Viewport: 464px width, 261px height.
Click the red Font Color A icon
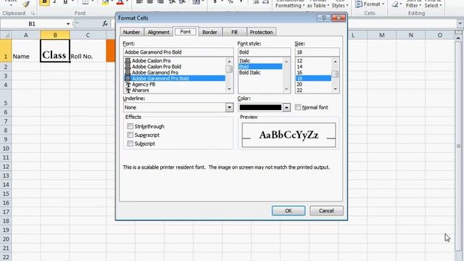click(x=120, y=2)
